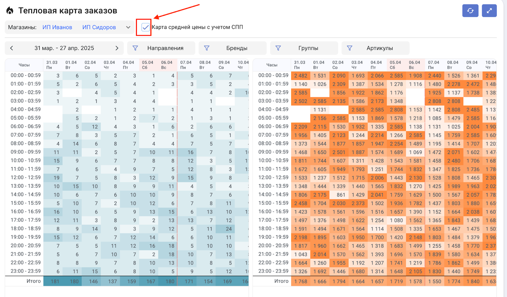This screenshot has width=507, height=297.
Task: Select ИП Сидоров store tag
Action: (x=99, y=27)
